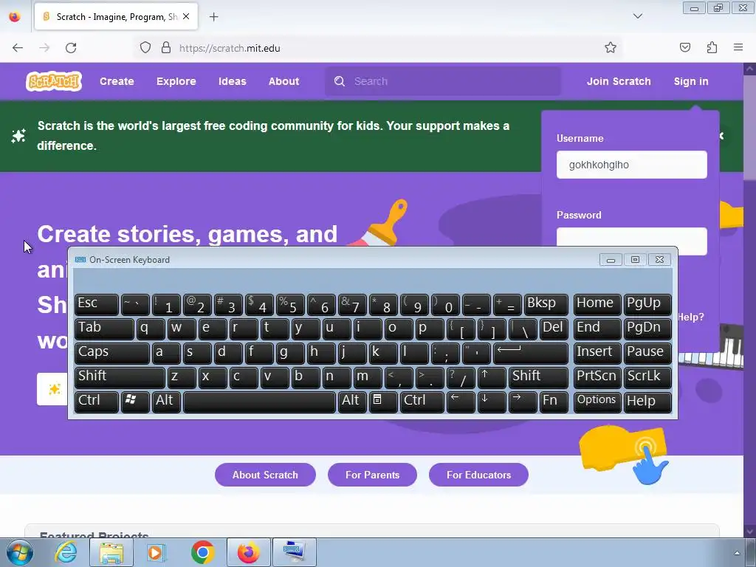Close the Scratch browser tab
Viewport: 756px width, 567px height.
point(186,16)
